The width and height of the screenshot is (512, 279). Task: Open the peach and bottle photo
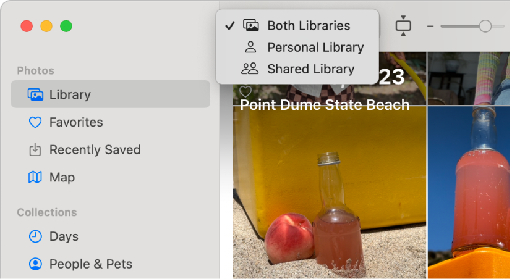tap(329, 198)
